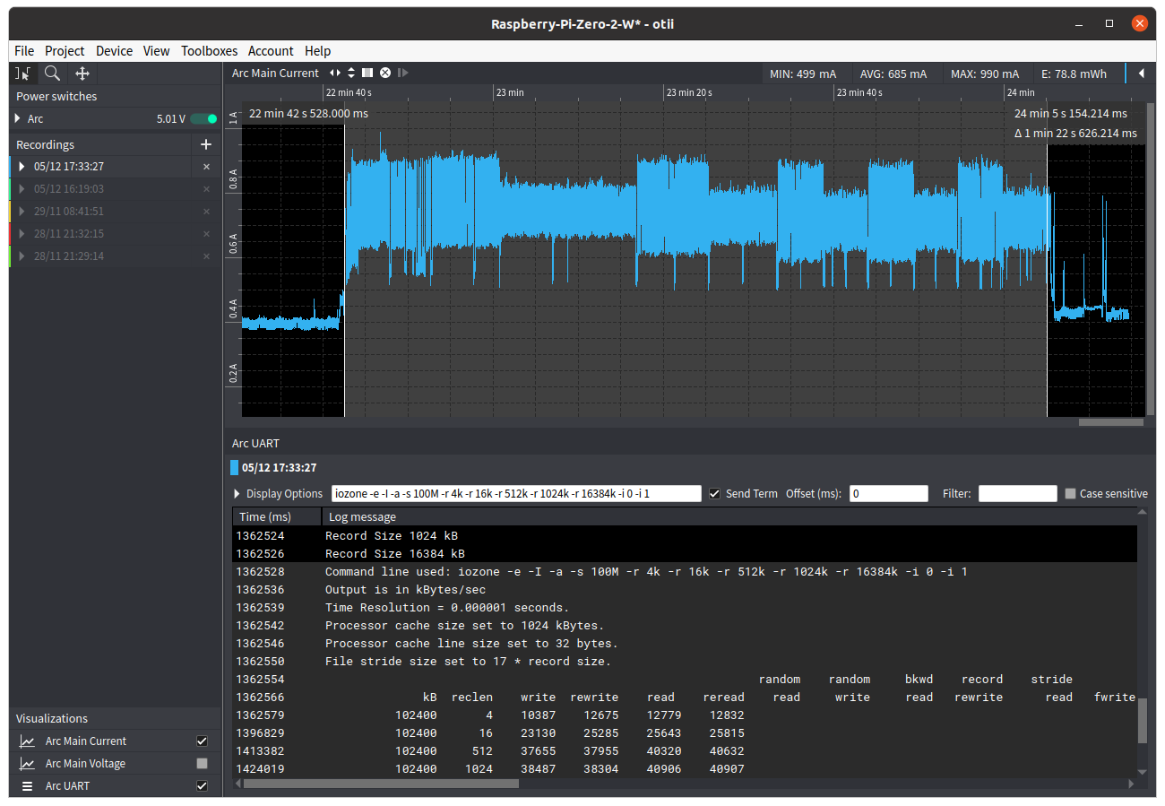Click the circled X icon in graph toolbar
The width and height of the screenshot is (1165, 806).
pos(385,73)
